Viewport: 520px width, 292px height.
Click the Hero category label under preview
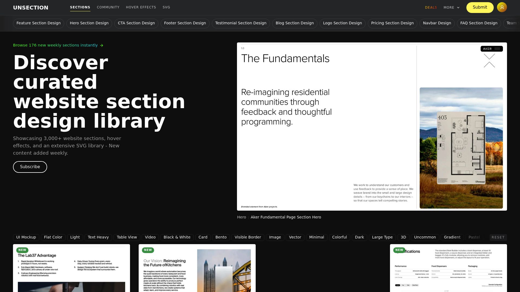coord(242,217)
